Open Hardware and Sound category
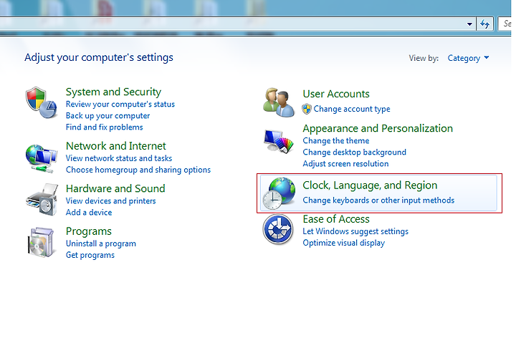Image resolution: width=516 pixels, height=343 pixels. 115,188
